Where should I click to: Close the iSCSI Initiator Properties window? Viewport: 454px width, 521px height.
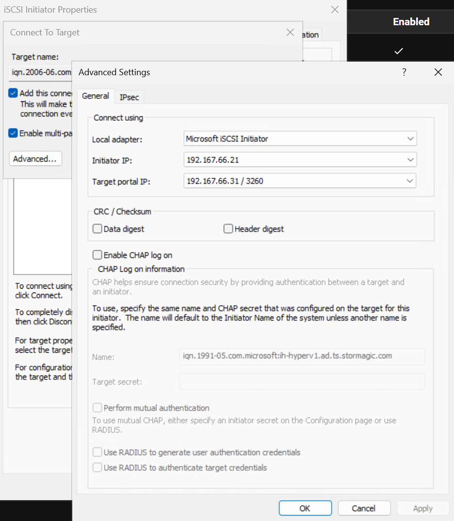[335, 9]
